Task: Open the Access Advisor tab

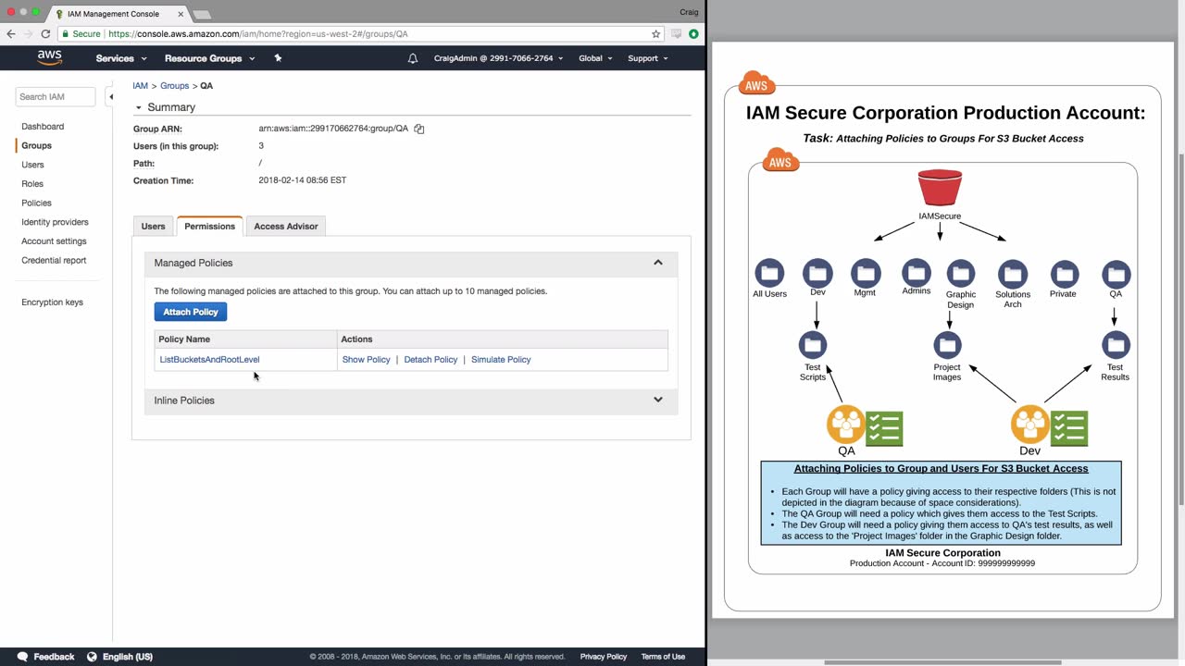Action: (x=286, y=227)
